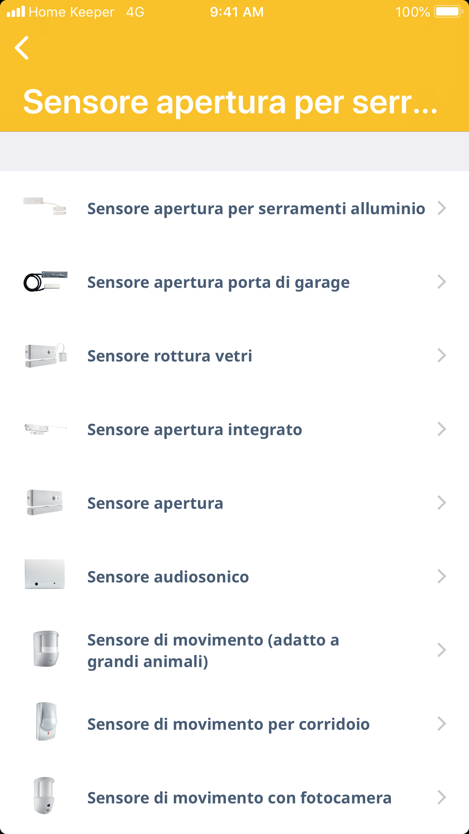Select Sensore apertura porta di garage
The image size is (469, 834).
(x=218, y=283)
